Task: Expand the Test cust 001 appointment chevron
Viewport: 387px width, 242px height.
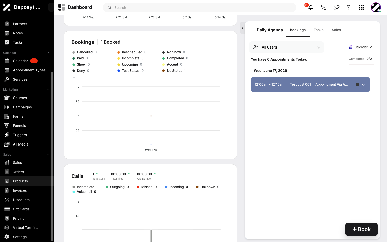Action: pos(363,85)
